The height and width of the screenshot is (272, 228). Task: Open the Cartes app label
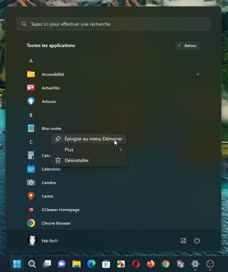(48, 196)
